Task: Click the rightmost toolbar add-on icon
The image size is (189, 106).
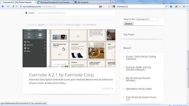Action: coord(184,6)
